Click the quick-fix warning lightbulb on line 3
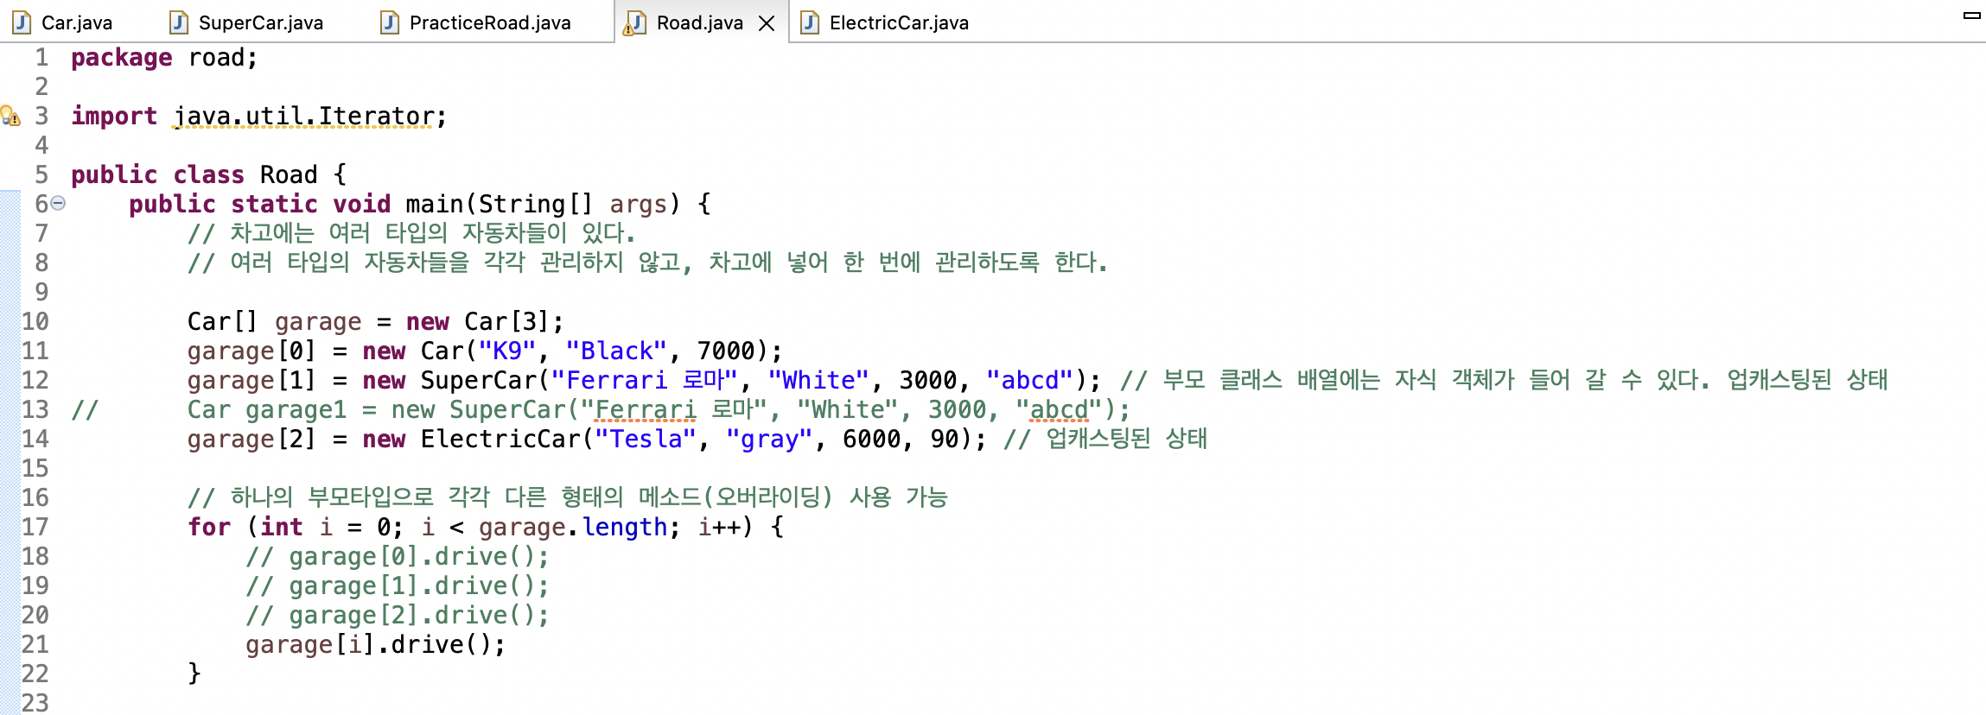This screenshot has width=1986, height=715. pos(10,116)
